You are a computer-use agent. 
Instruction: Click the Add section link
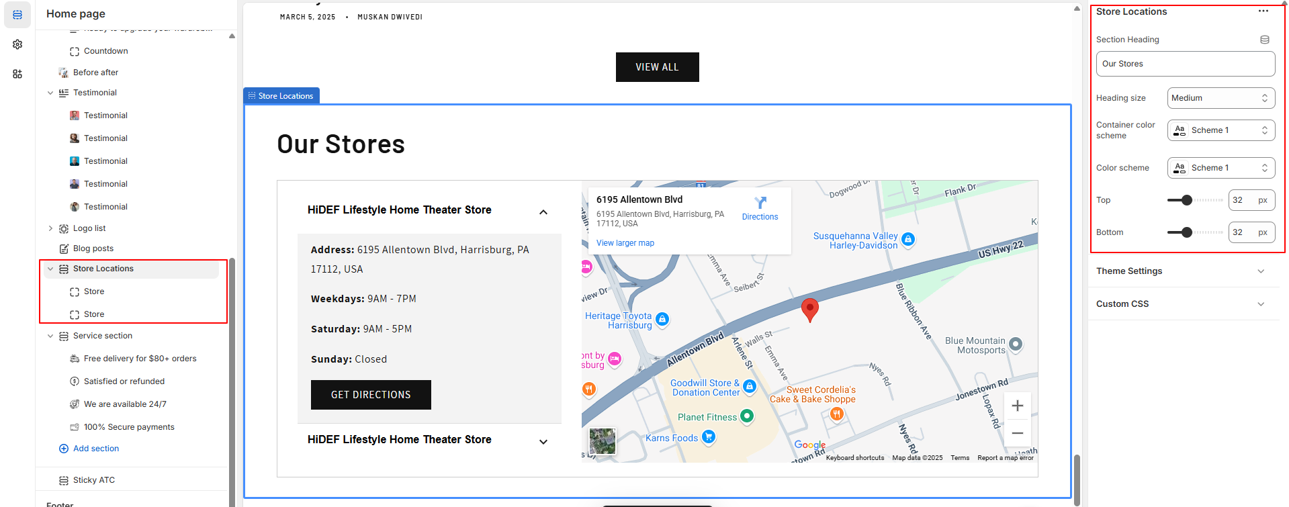click(x=96, y=449)
